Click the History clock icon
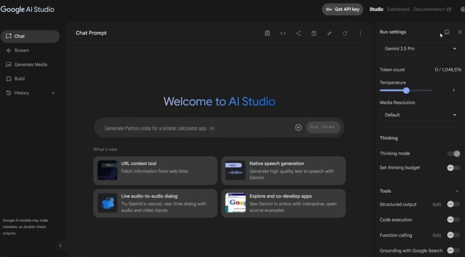This screenshot has width=465, height=257. click(9, 93)
